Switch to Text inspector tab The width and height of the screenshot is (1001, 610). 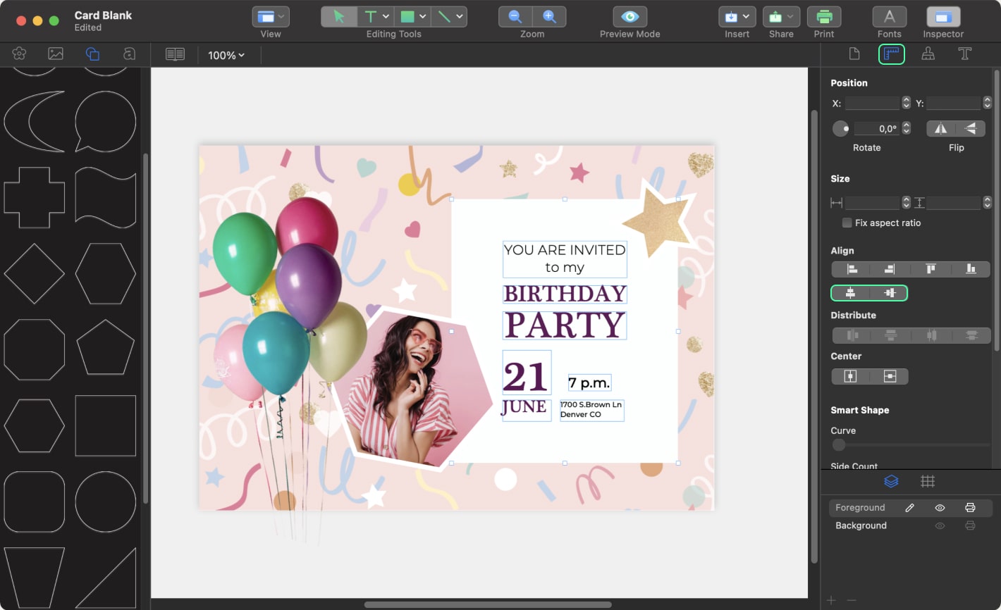click(965, 54)
